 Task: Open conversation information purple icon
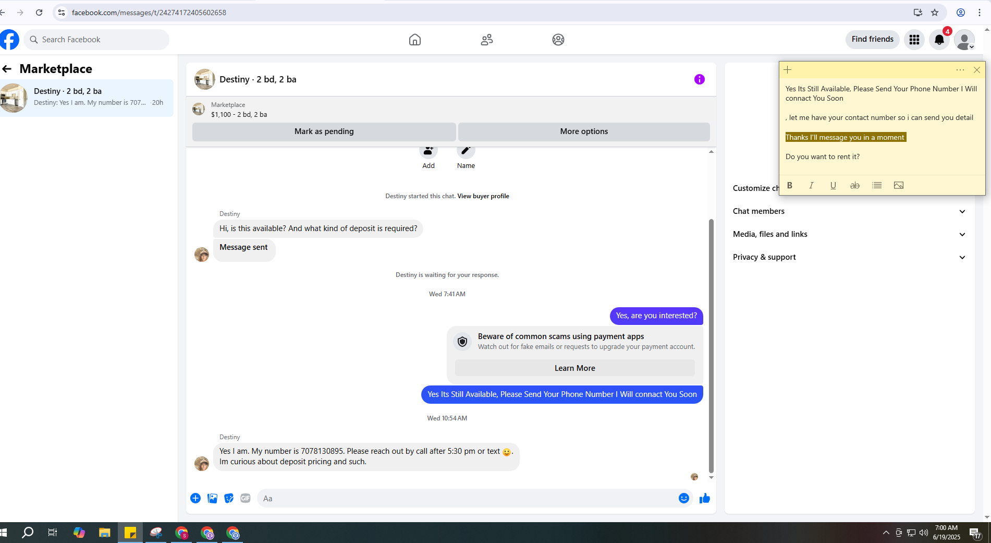point(700,79)
